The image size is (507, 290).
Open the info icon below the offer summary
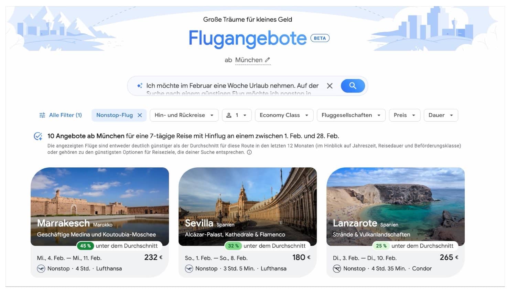250,152
